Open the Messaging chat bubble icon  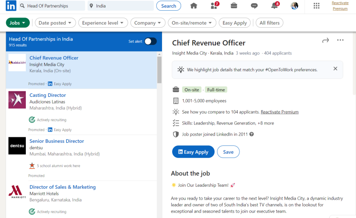click(x=254, y=6)
